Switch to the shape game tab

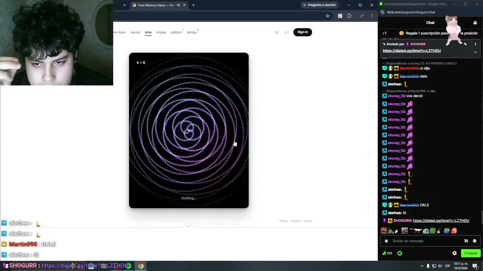pos(161,32)
